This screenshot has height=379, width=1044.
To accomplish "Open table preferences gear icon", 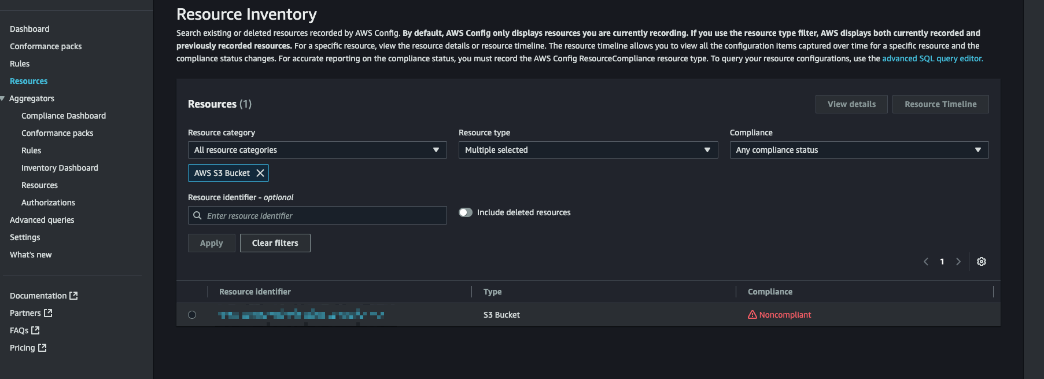I will pyautogui.click(x=981, y=262).
